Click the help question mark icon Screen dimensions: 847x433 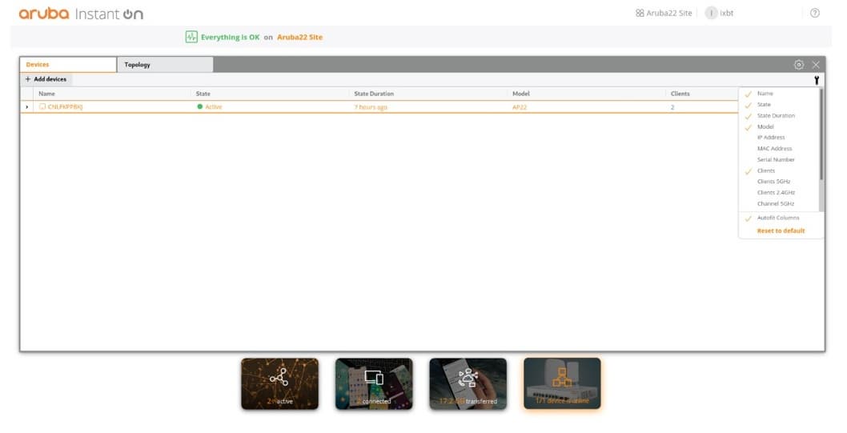pos(815,13)
